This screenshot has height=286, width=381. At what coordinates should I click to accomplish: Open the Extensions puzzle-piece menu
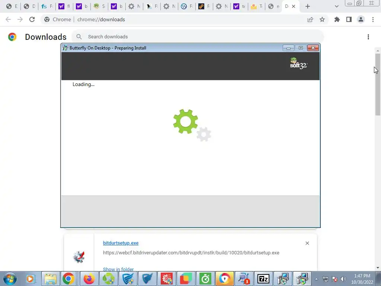click(x=337, y=19)
